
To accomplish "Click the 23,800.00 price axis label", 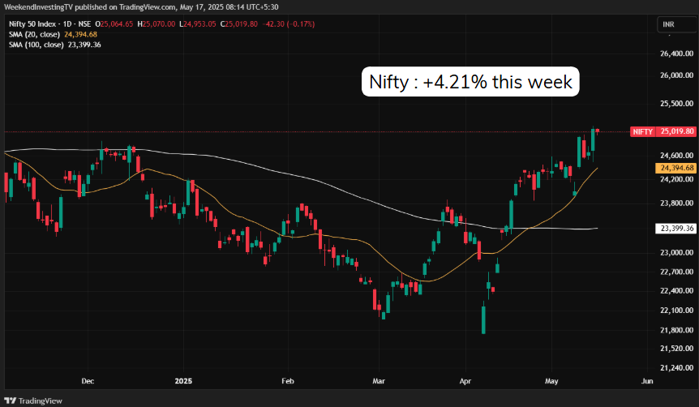I will pos(677,203).
